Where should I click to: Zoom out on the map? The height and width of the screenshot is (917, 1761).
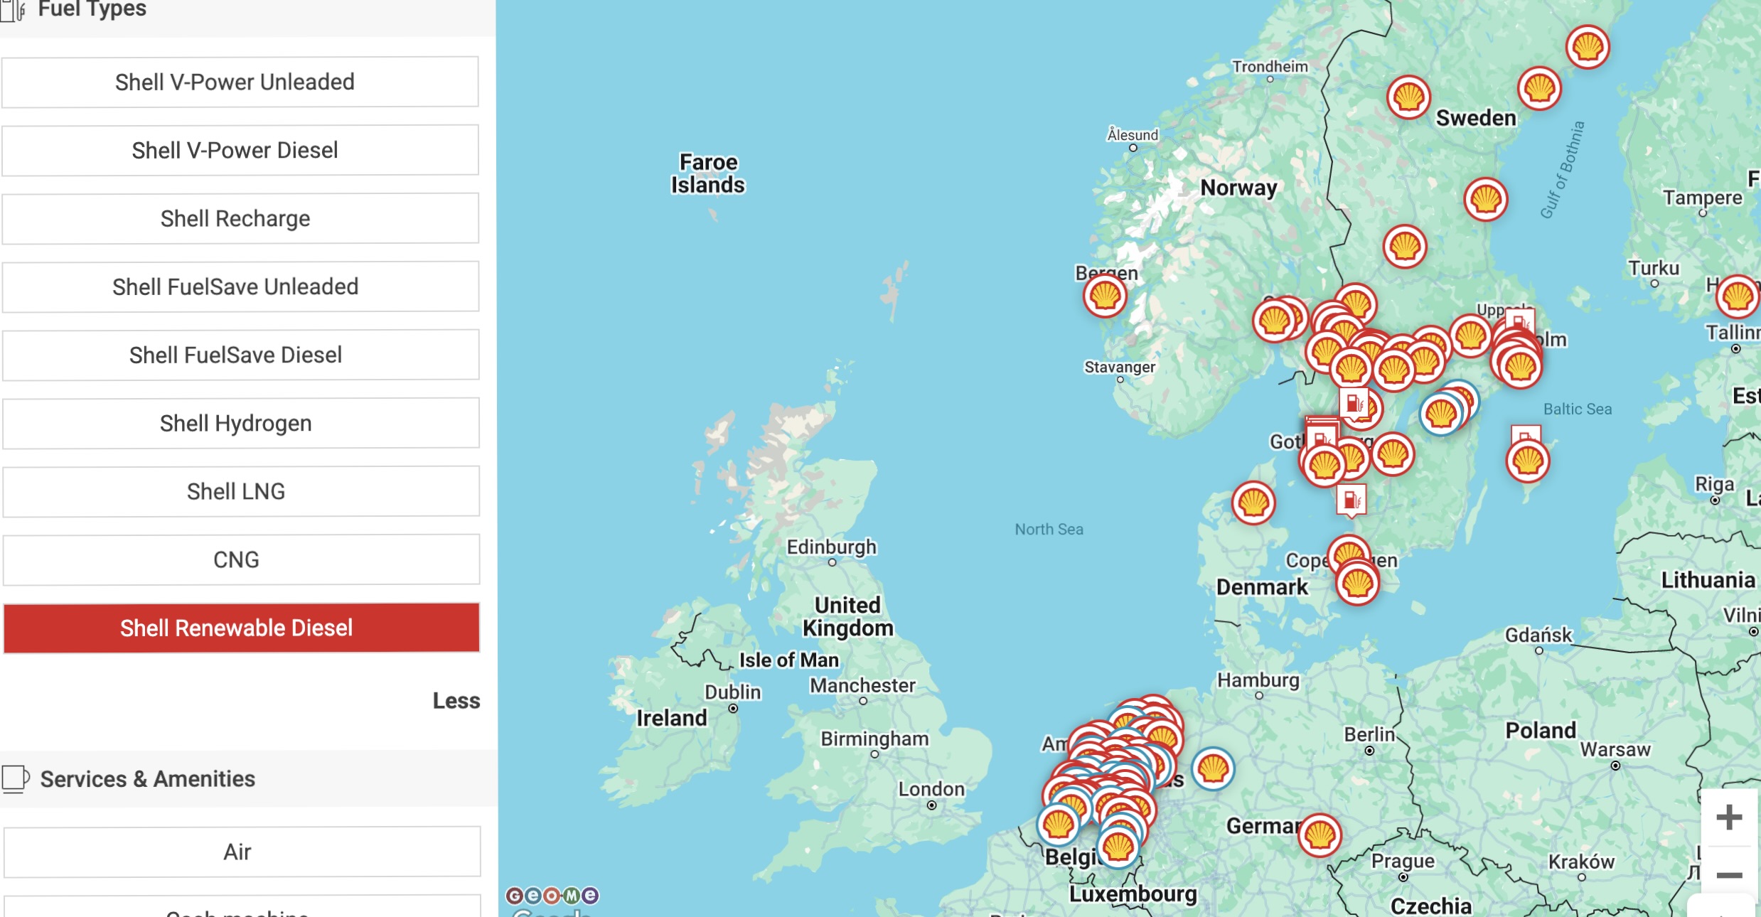[1729, 875]
